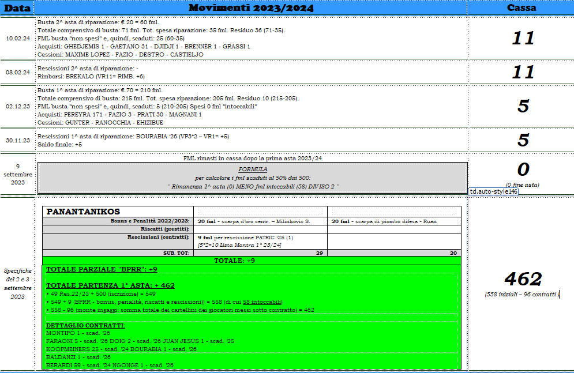Click 'Cessioni: GUNTER - RANOCCHIA - EHIZIBUE' line

pos(100,122)
